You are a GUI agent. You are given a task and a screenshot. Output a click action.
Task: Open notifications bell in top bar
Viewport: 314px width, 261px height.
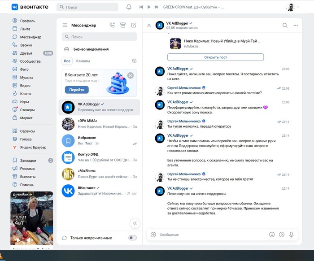(x=129, y=7)
